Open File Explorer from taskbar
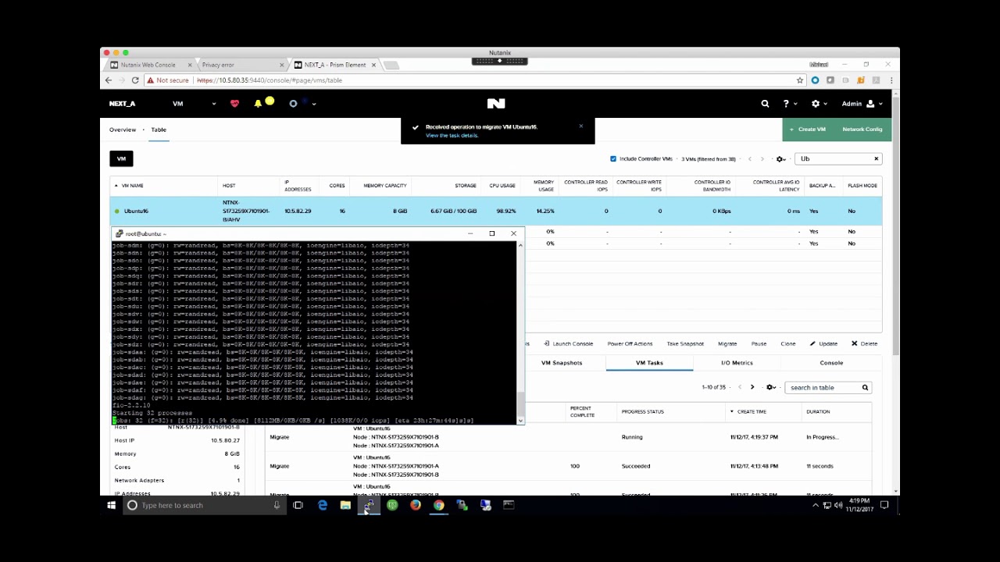 [345, 505]
